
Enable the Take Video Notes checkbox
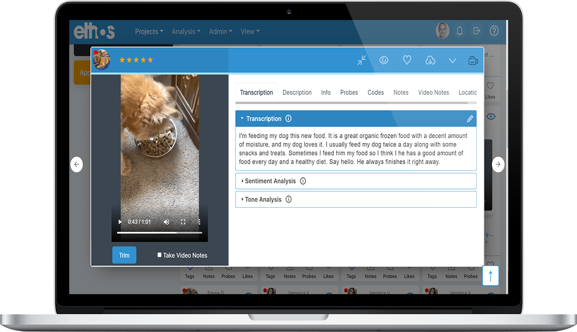point(159,255)
